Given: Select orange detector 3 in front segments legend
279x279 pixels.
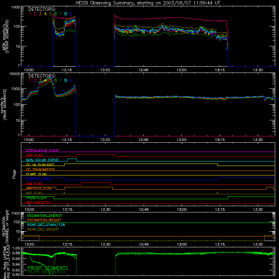Looking at the screenshot, I should click(40, 14).
